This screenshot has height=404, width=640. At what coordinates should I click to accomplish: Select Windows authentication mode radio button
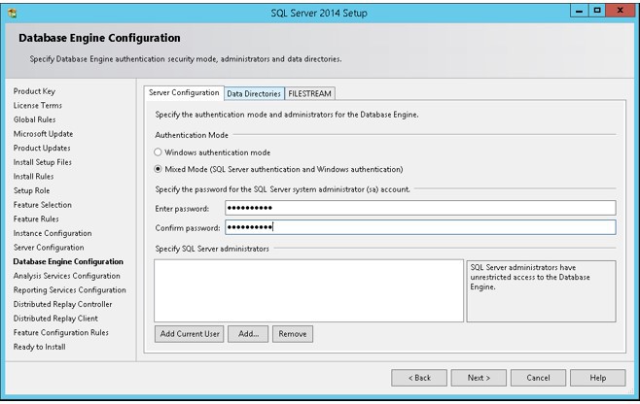coord(159,152)
